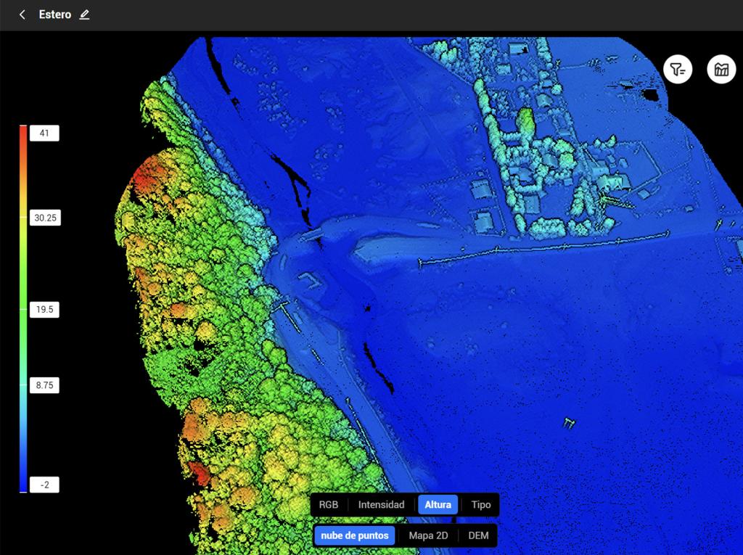Click the 8.75 height scale value
This screenshot has height=555, width=743.
(44, 387)
